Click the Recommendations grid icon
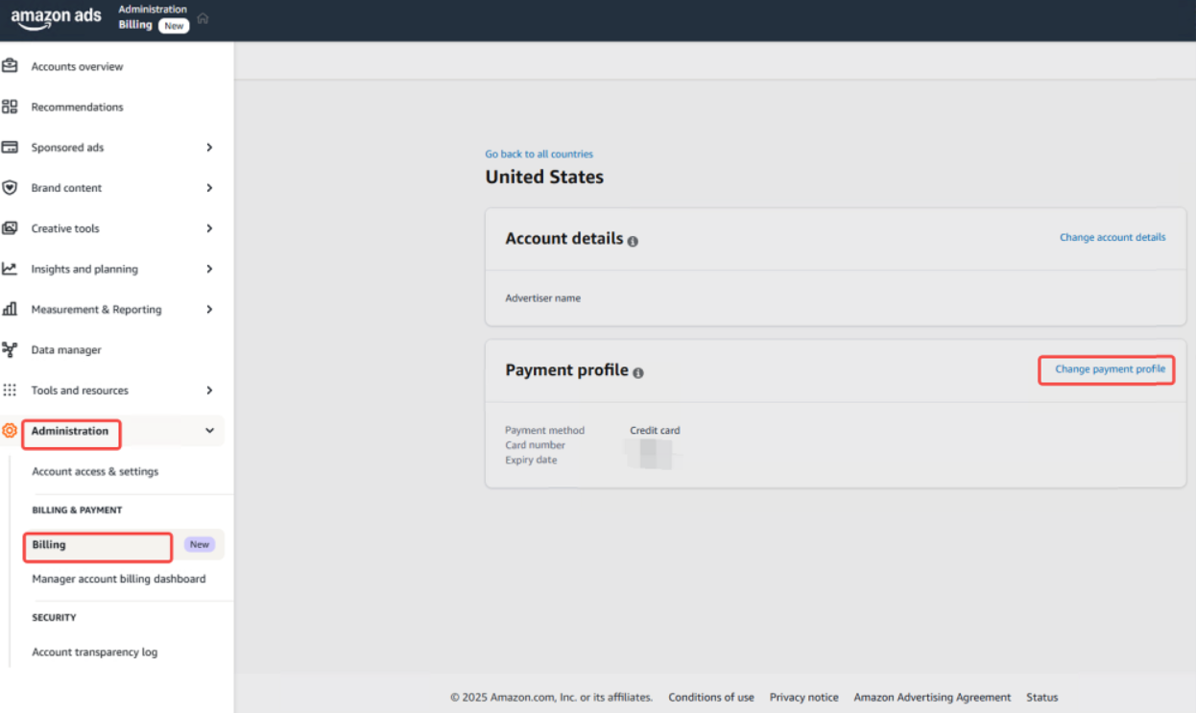Image resolution: width=1196 pixels, height=713 pixels. [x=10, y=107]
